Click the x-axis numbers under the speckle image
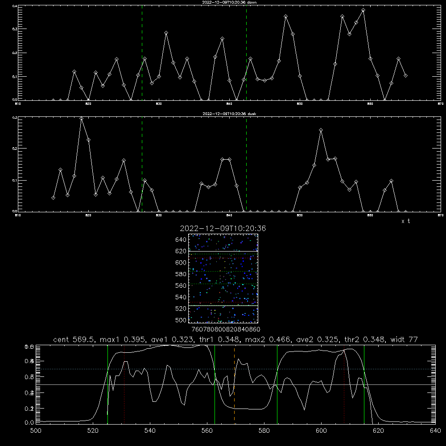 tap(226, 329)
